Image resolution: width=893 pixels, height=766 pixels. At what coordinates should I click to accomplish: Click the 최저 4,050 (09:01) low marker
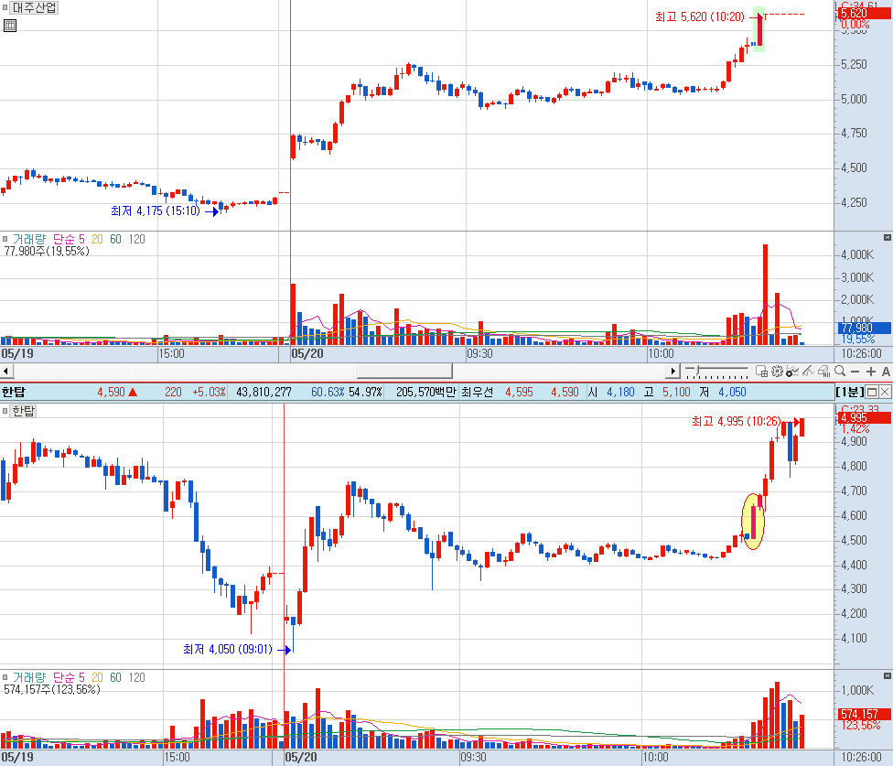pyautogui.click(x=228, y=649)
